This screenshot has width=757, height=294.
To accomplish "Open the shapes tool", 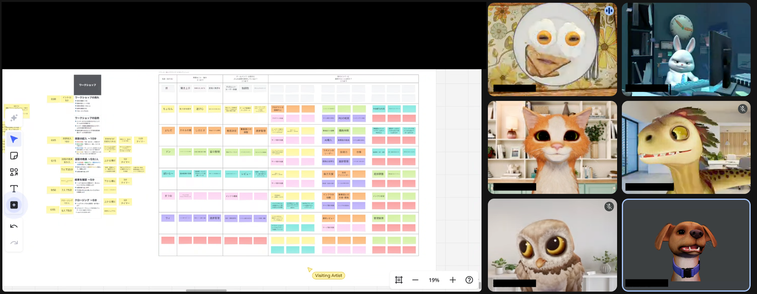I will [x=14, y=172].
